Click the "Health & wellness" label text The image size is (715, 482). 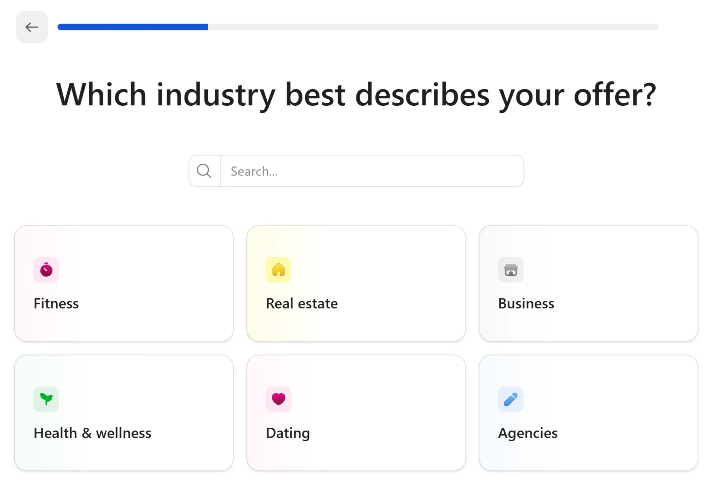(92, 433)
